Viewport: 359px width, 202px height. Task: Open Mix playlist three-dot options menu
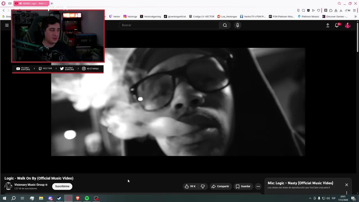coord(347,193)
